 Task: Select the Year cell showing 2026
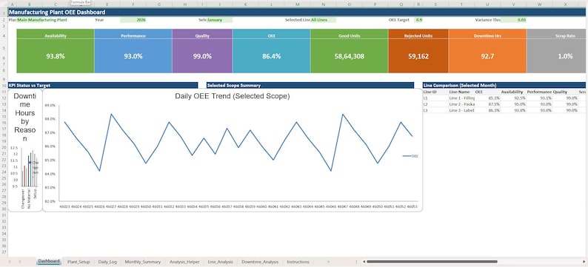pyautogui.click(x=133, y=20)
